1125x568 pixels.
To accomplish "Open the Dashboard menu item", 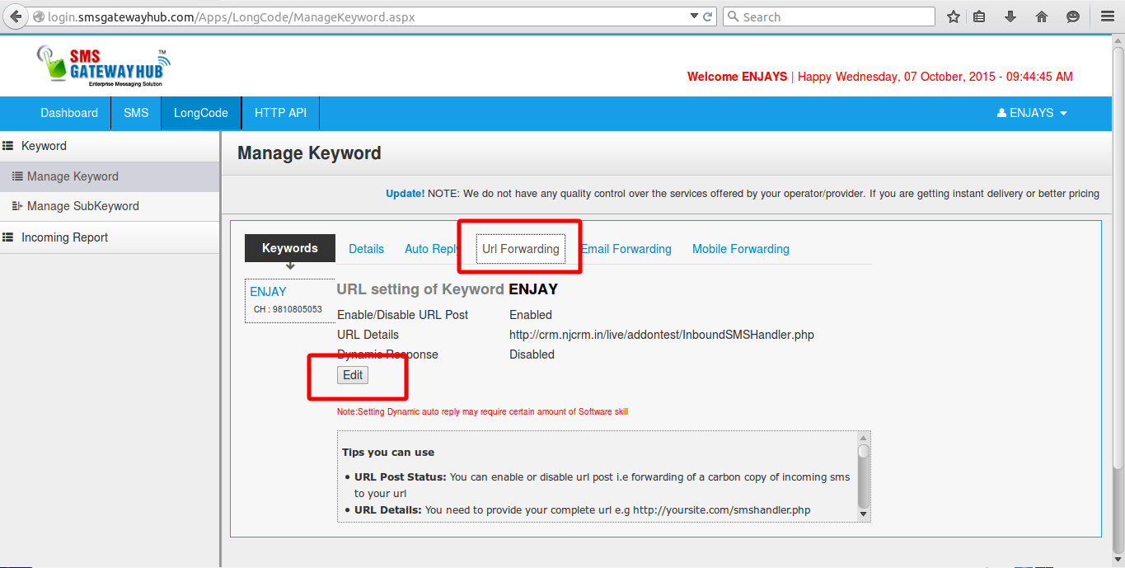I will pos(69,113).
